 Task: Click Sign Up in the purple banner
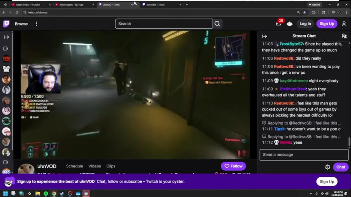click(327, 182)
